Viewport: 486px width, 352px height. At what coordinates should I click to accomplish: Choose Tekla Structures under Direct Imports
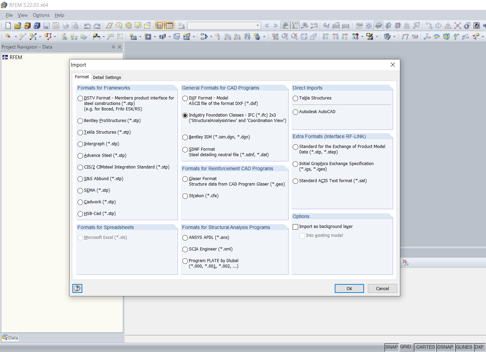point(295,98)
